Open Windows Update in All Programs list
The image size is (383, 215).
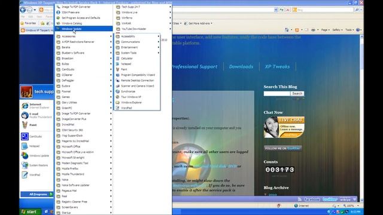click(x=84, y=29)
